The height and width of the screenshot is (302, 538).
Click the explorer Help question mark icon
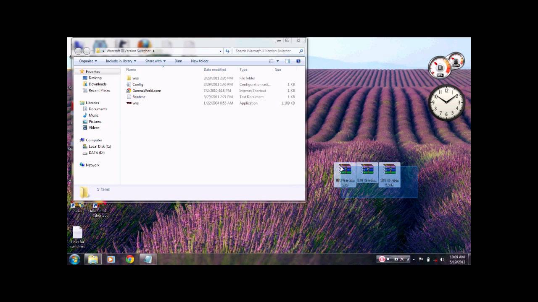298,61
